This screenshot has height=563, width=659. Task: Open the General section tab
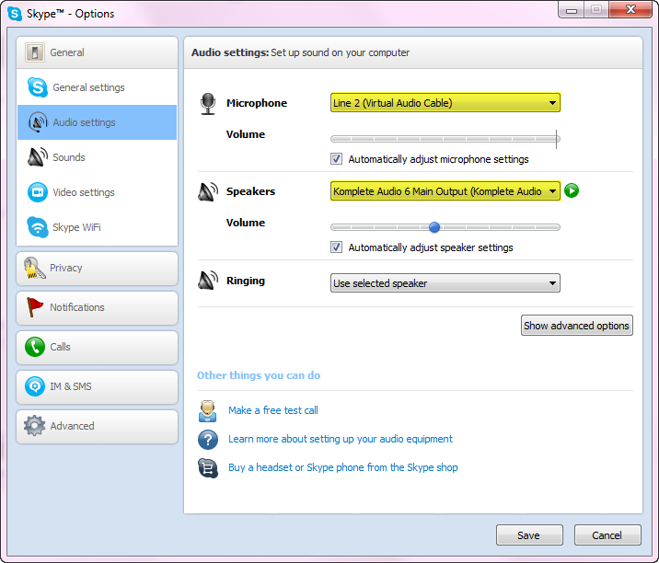97,53
